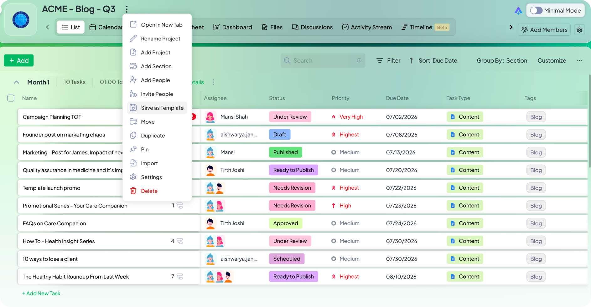Click subtask icon on Promotional Series row
This screenshot has height=307, width=591.
(180, 206)
